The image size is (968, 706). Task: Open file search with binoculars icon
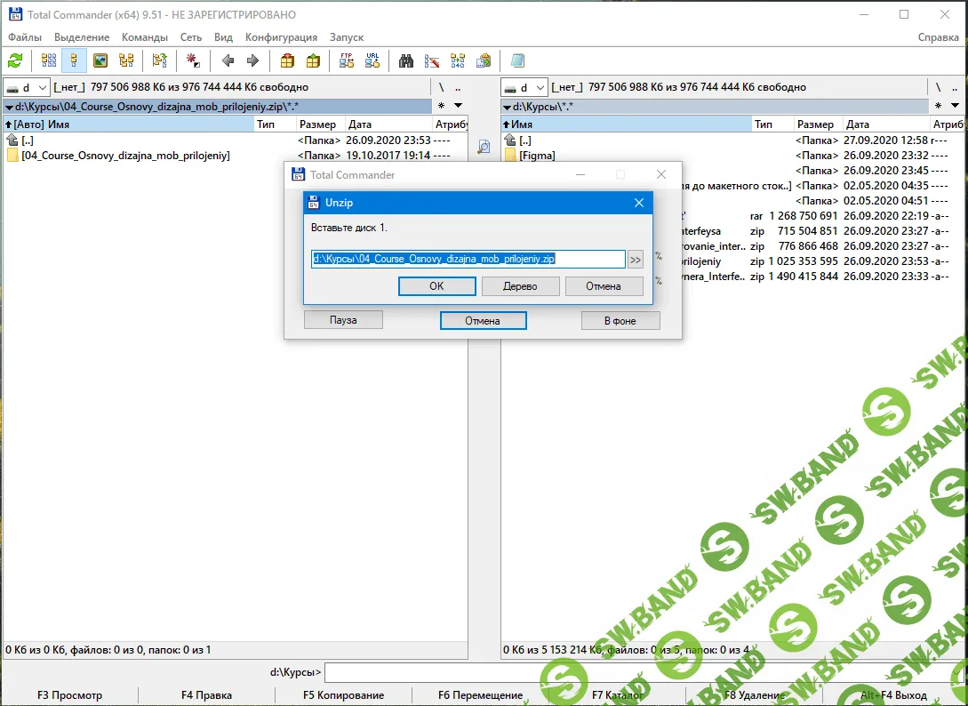point(406,60)
